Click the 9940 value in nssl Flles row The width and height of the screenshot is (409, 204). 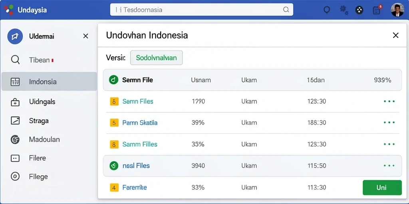click(x=198, y=165)
